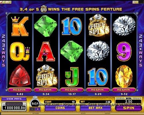Respin the third reel costing 10.17

[x=72, y=90]
